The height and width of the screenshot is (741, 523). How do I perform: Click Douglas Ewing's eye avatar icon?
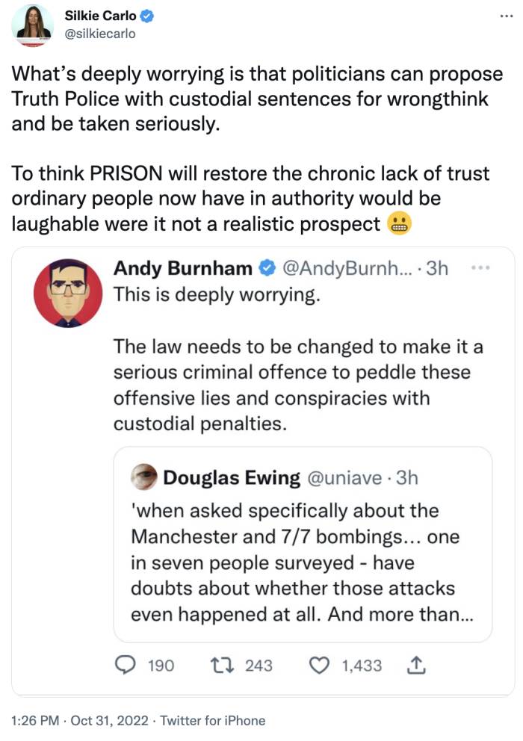[x=143, y=477]
